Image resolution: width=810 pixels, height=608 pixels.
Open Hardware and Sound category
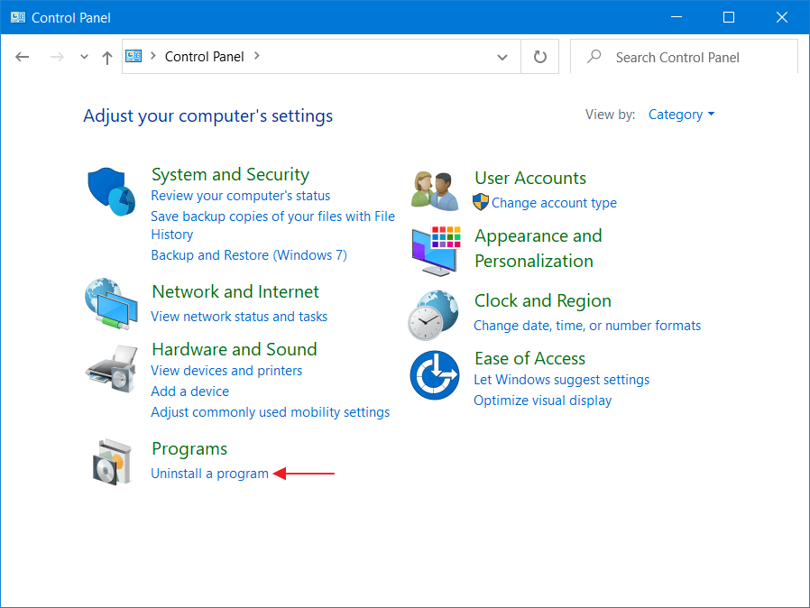point(235,350)
